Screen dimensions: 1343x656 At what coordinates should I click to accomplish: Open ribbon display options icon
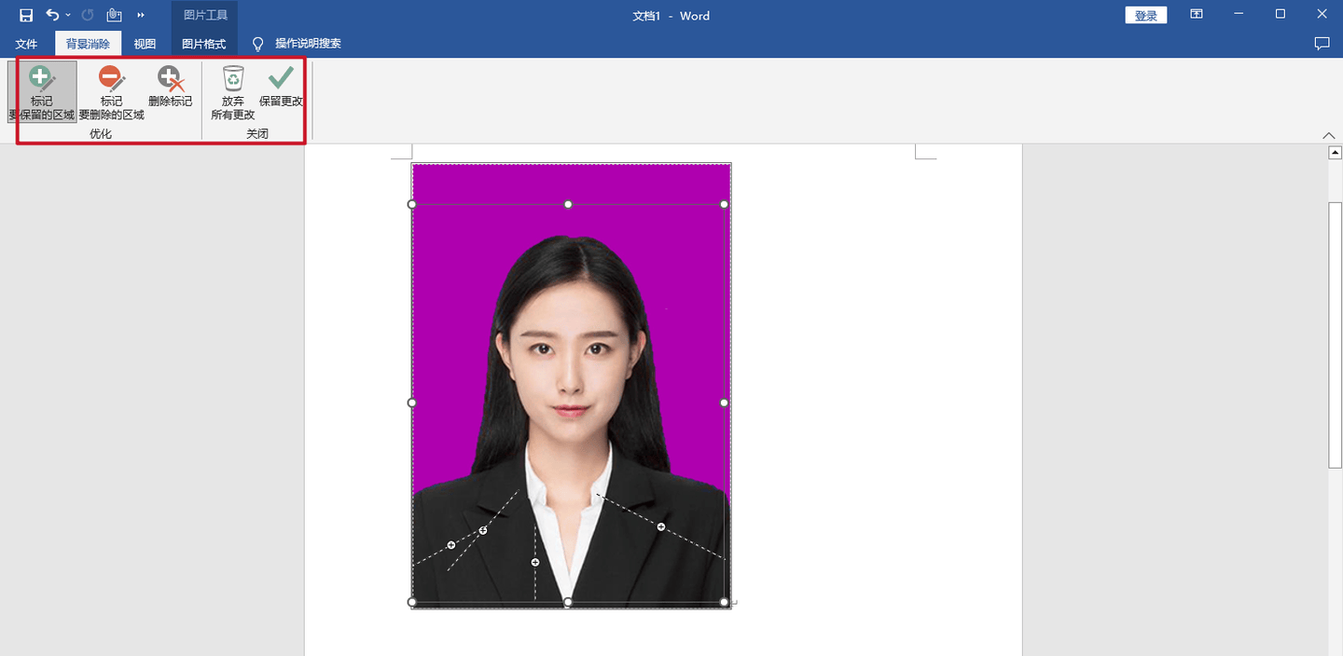[1197, 15]
